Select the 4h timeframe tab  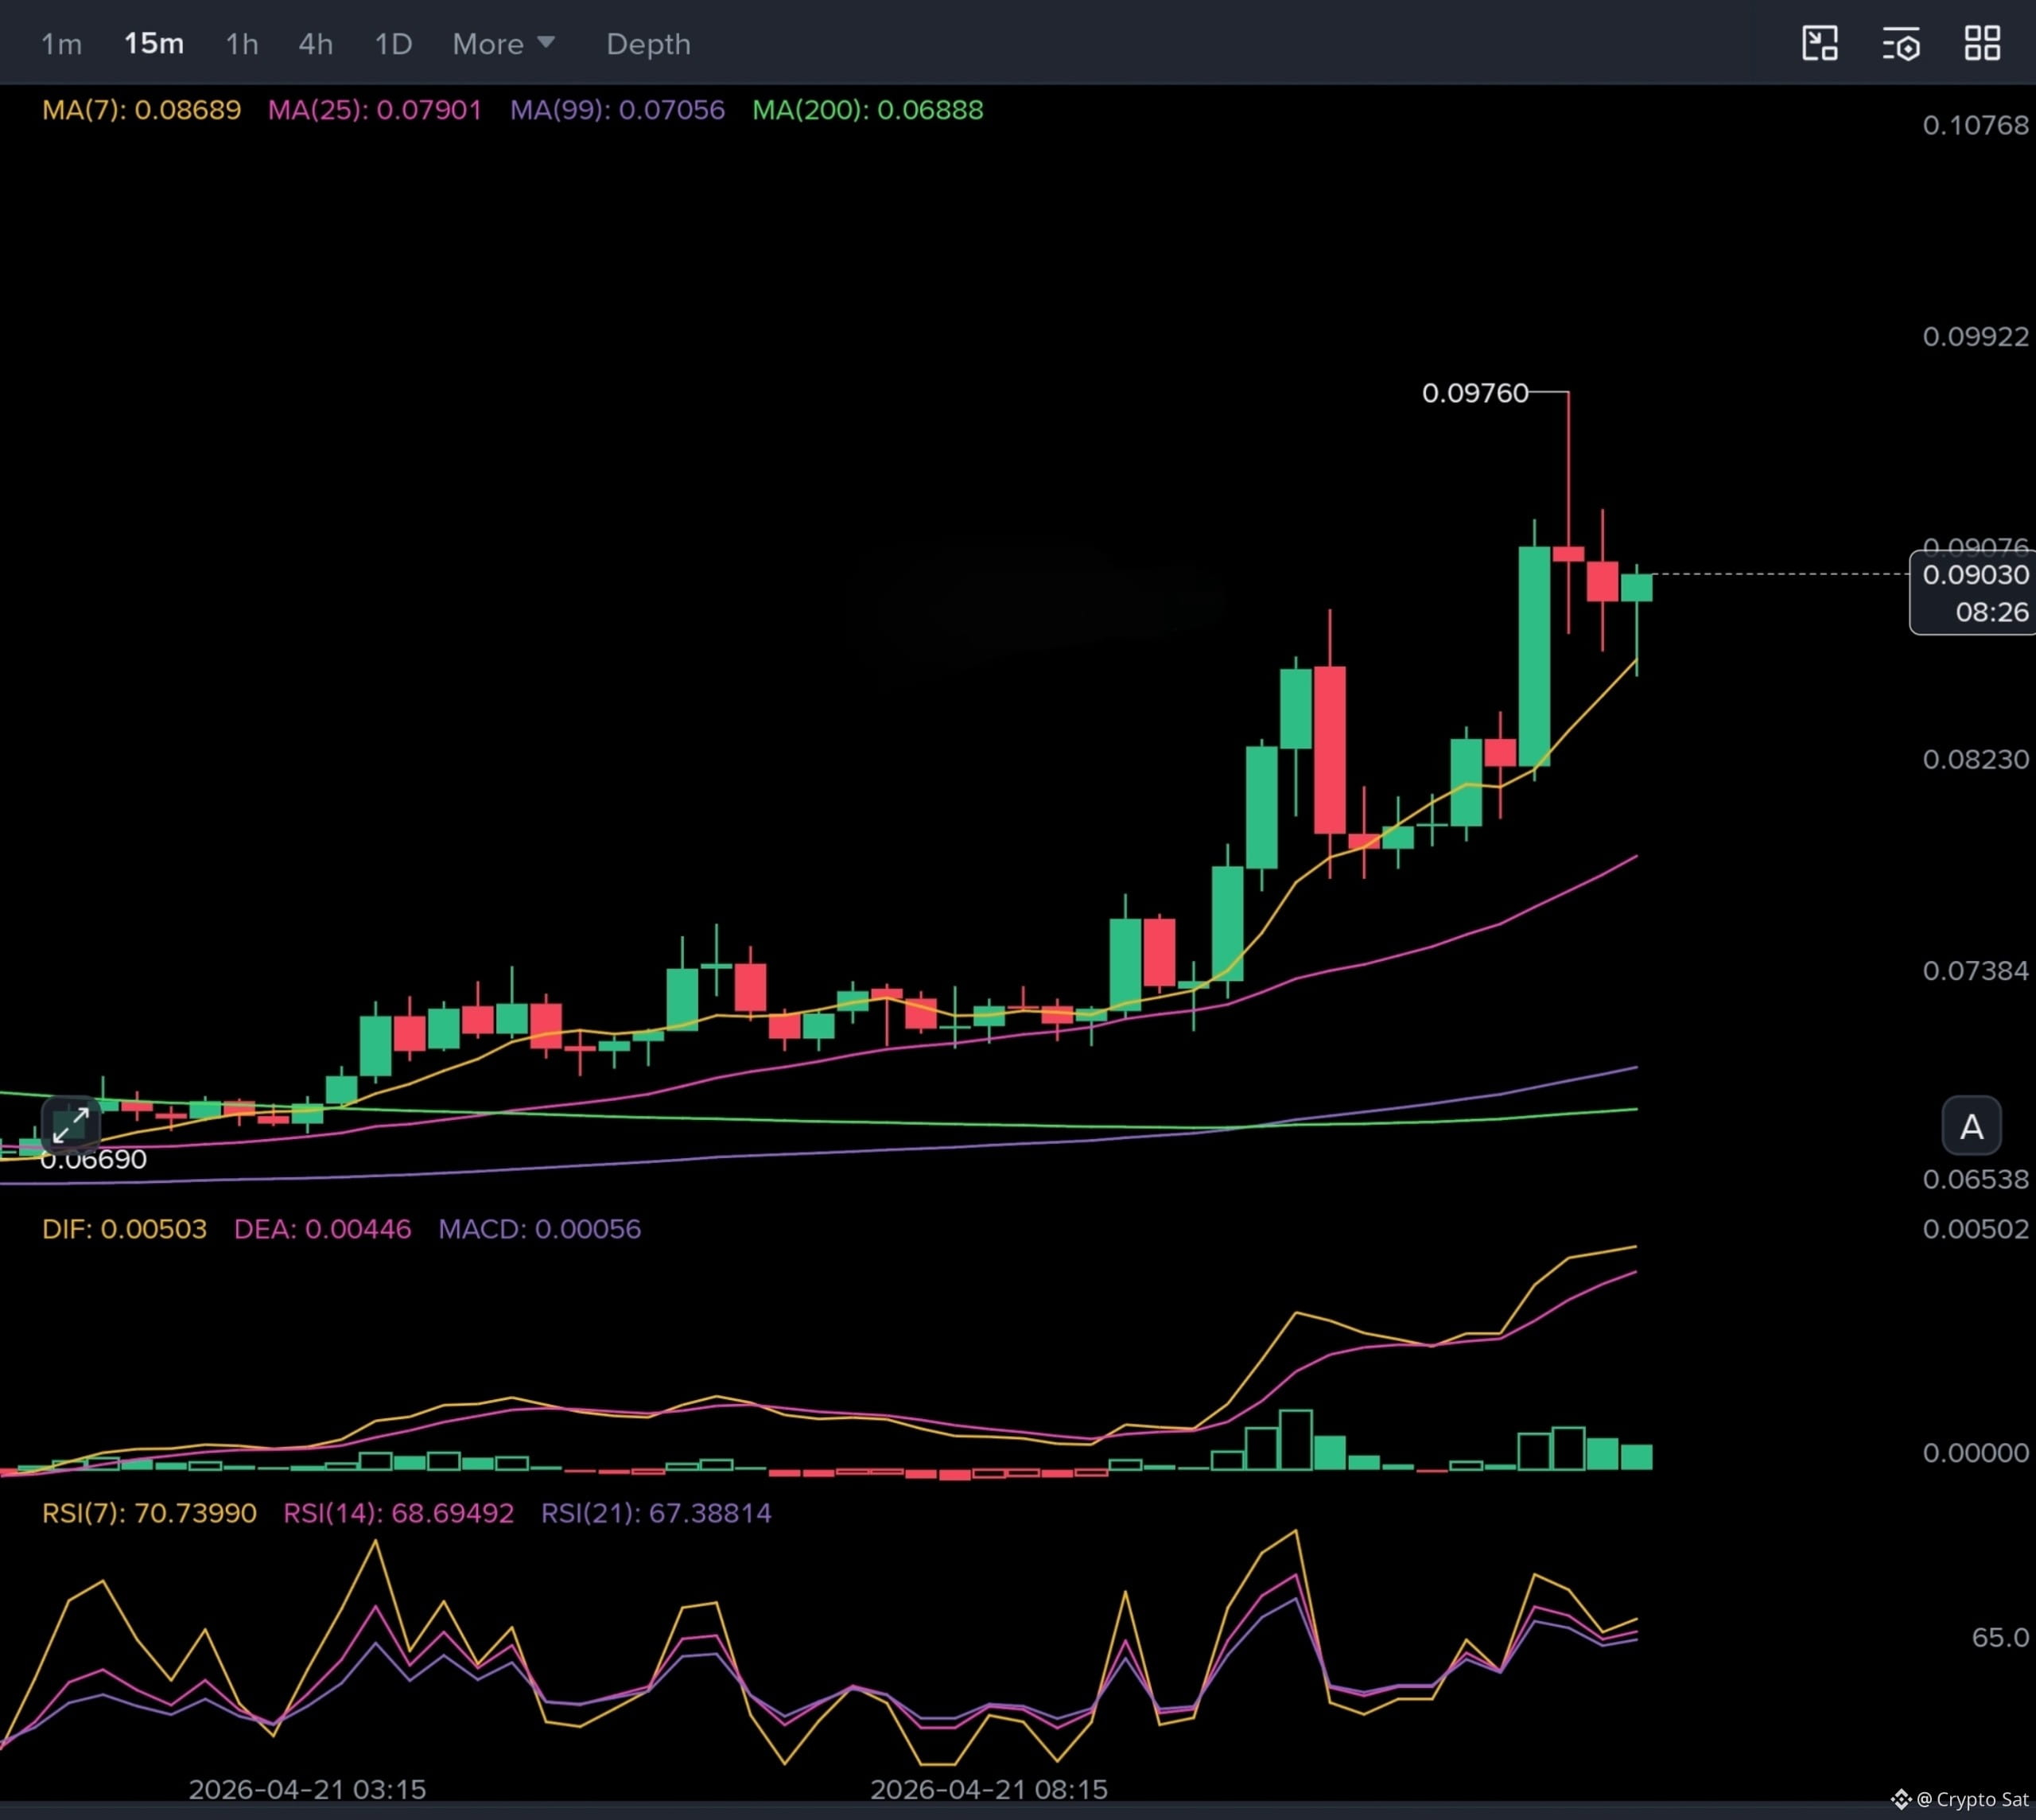point(315,44)
